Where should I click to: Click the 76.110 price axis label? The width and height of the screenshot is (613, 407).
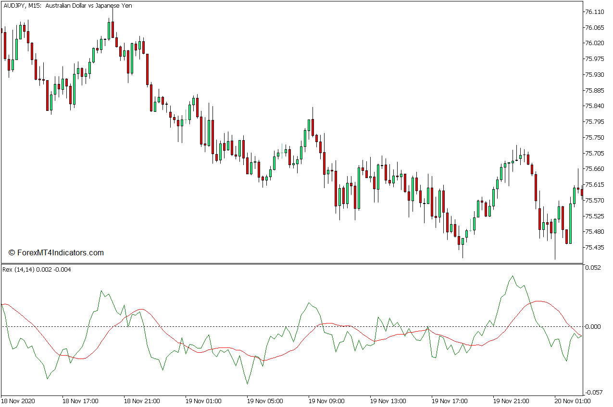pos(594,12)
